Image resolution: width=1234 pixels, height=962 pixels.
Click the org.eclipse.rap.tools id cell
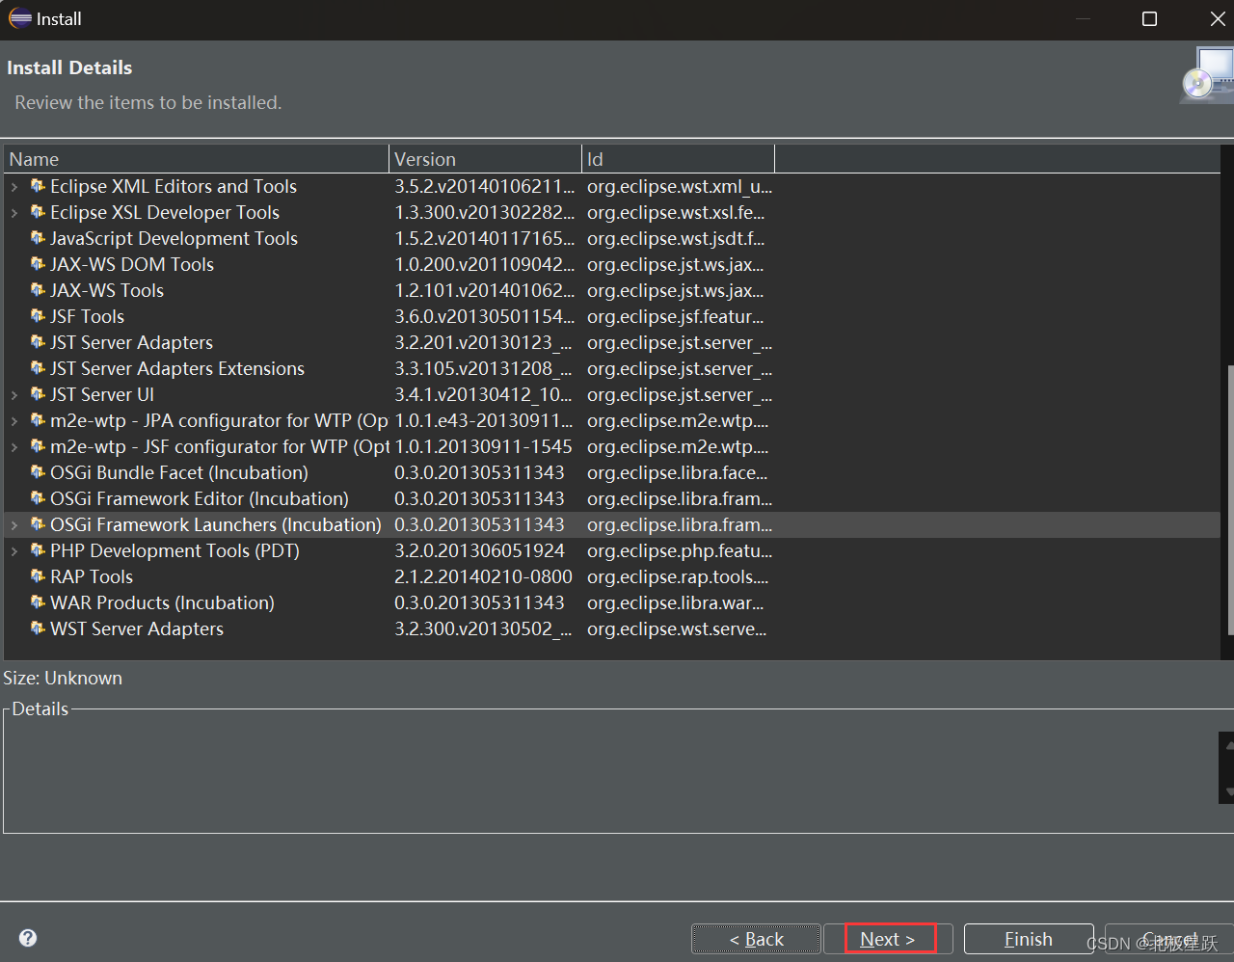[x=678, y=576]
